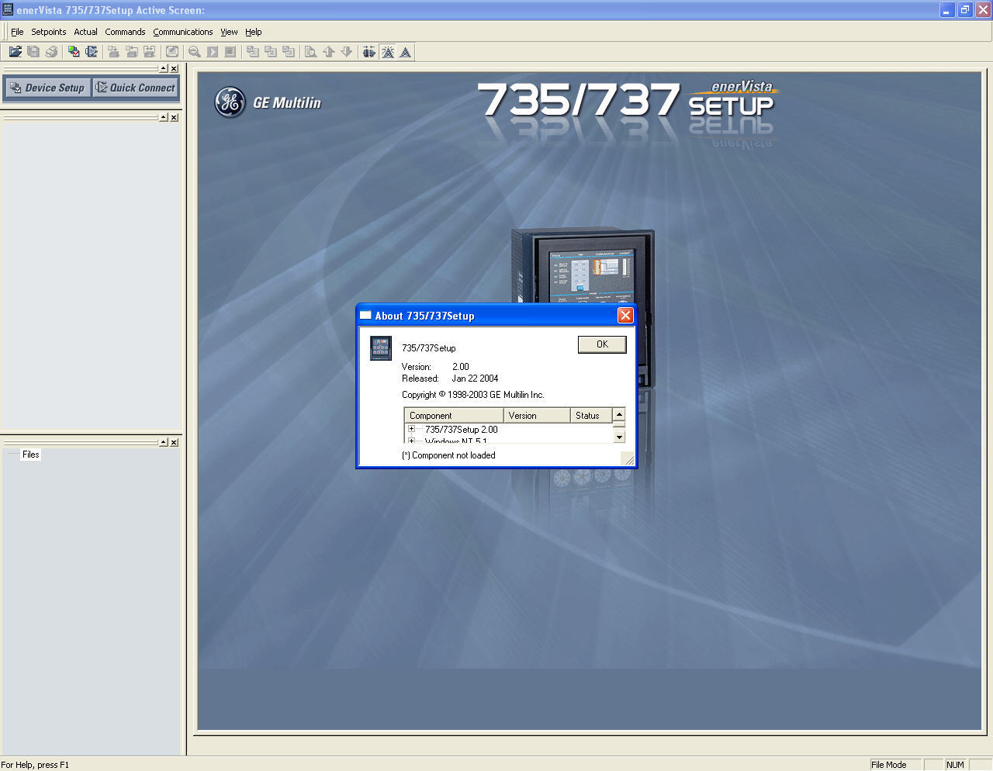
Task: Click the 'For Help, press F1' status text
Action: 35,765
